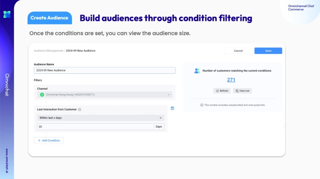Viewport: 320px width, 179px height.
Task: Click the Cancel button
Action: click(x=238, y=51)
